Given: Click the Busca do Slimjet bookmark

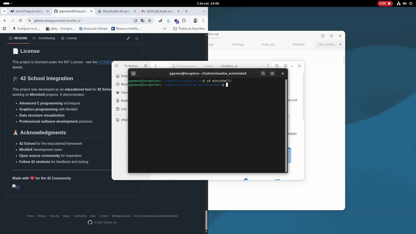Looking at the screenshot, I should tap(94, 29).
